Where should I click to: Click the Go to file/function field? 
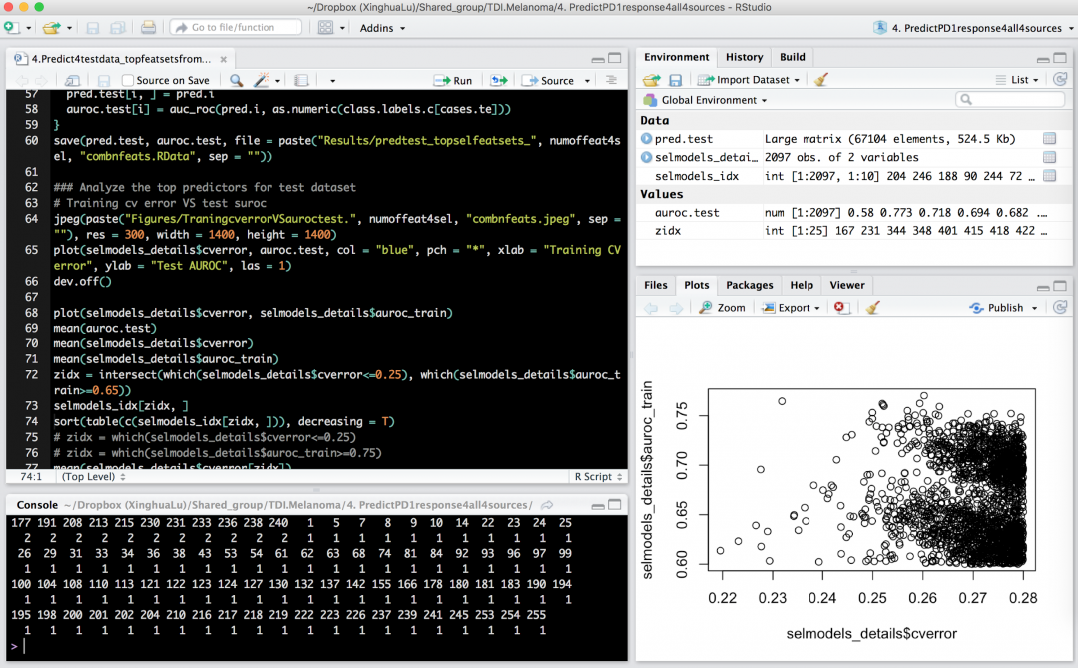click(235, 28)
